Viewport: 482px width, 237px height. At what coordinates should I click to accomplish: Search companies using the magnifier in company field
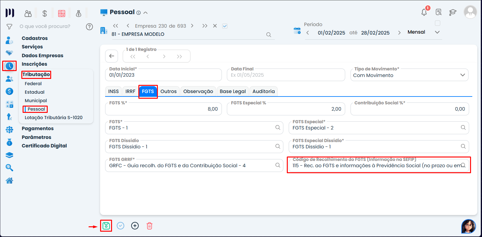click(269, 35)
